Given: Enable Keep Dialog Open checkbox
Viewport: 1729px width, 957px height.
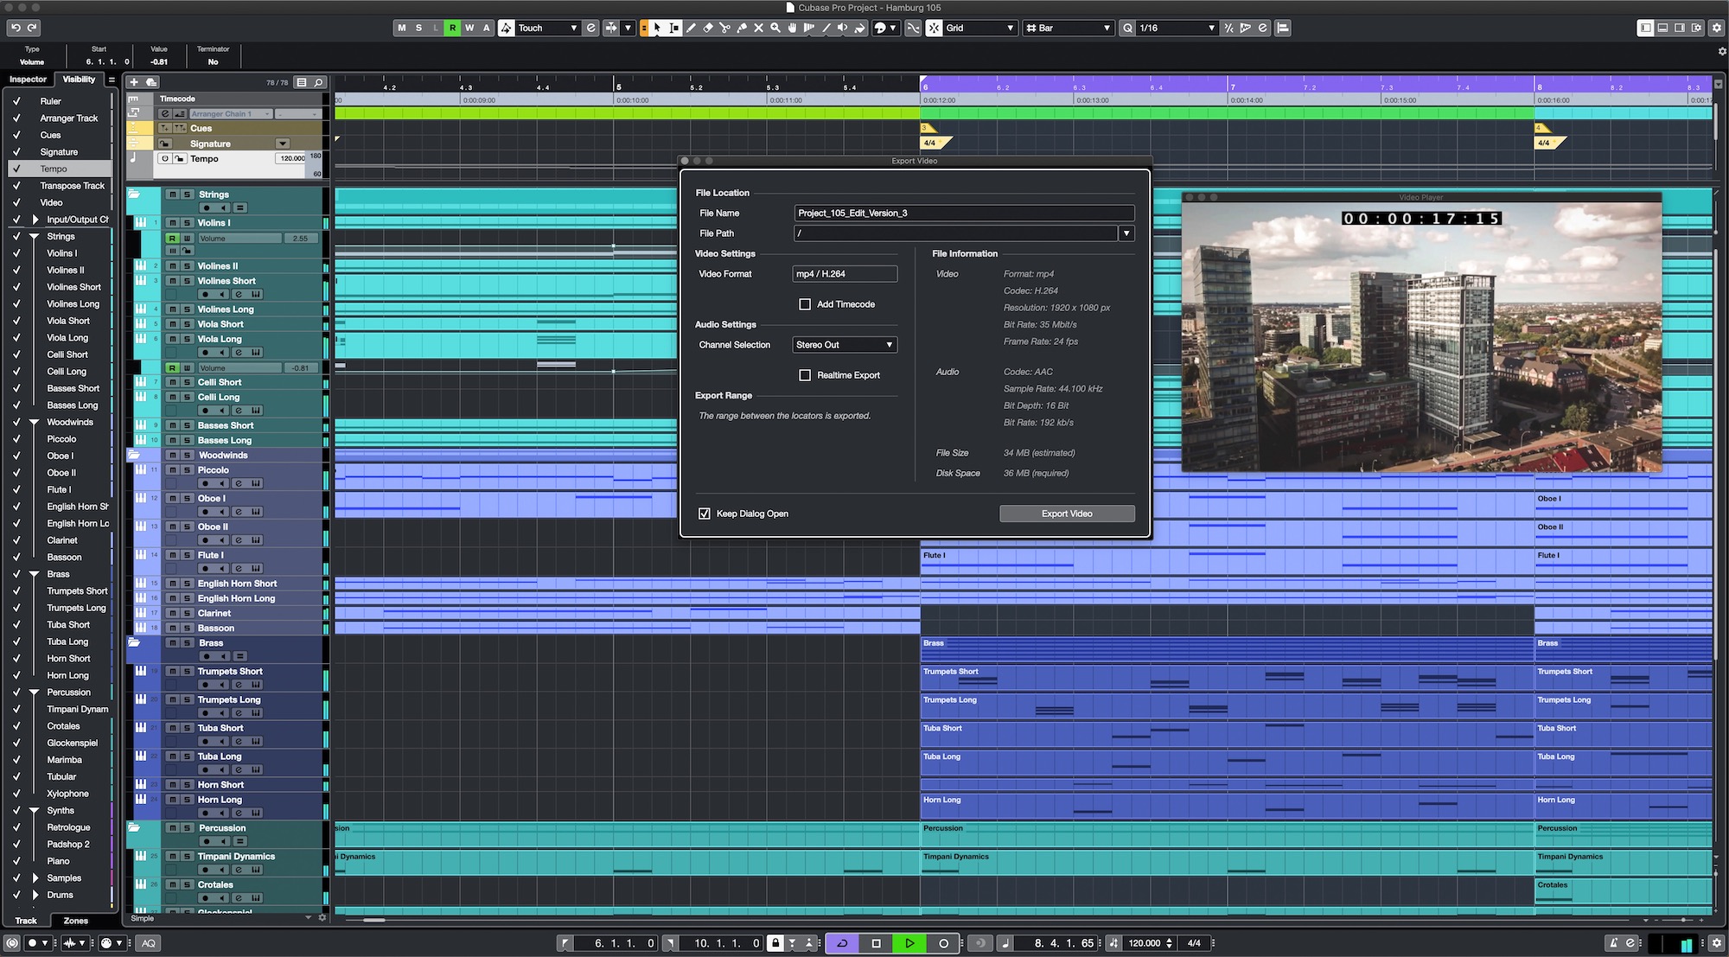Looking at the screenshot, I should click(x=705, y=513).
